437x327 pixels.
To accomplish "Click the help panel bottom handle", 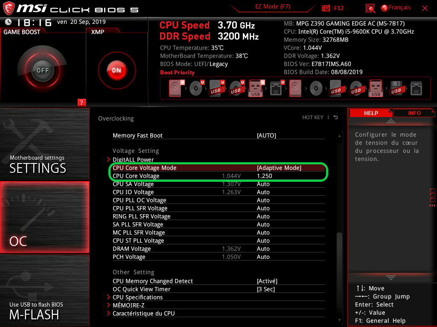I will pos(391,278).
